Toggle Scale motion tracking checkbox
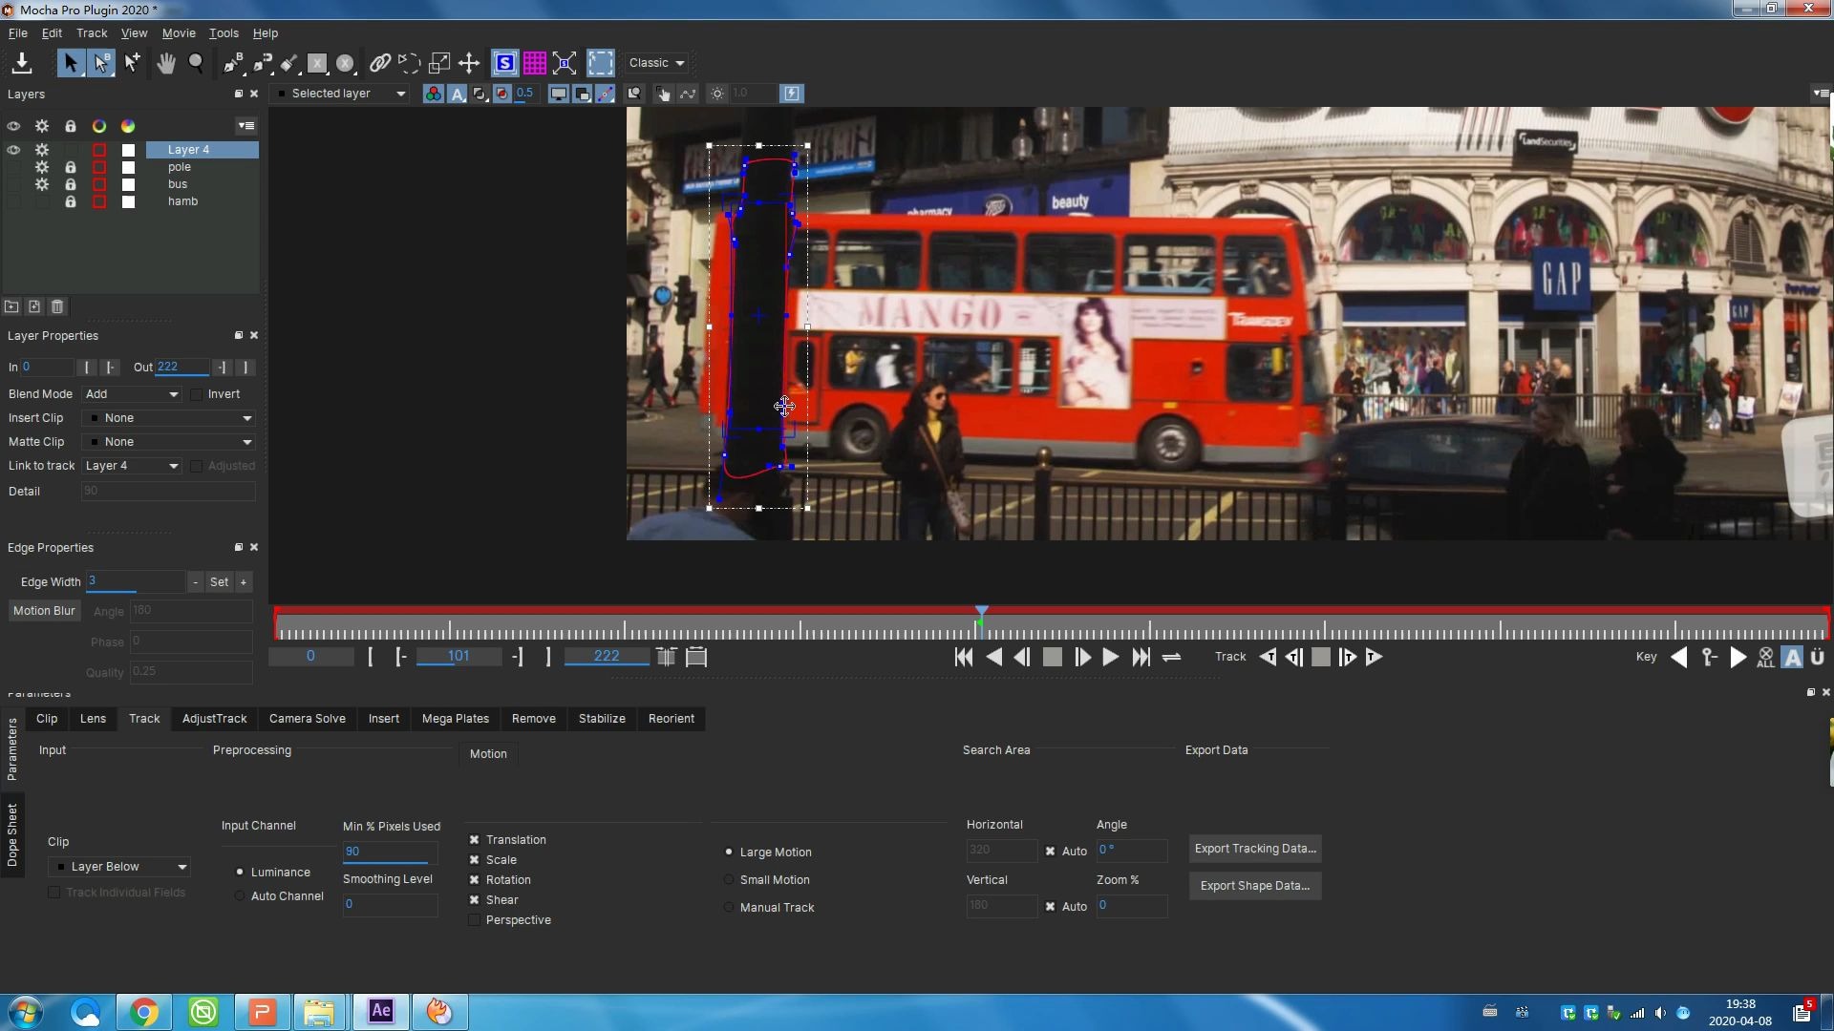The width and height of the screenshot is (1834, 1031). pyautogui.click(x=475, y=860)
